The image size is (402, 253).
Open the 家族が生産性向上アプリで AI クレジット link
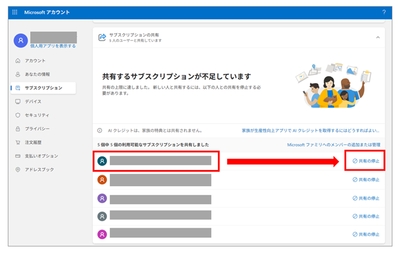tap(310, 130)
